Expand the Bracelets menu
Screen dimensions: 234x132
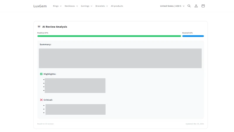pyautogui.click(x=101, y=6)
